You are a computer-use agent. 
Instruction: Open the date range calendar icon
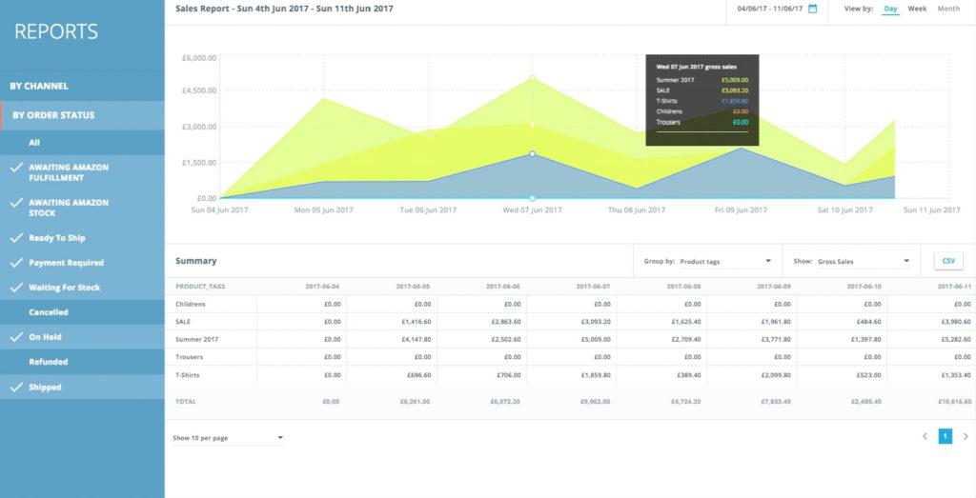click(x=813, y=9)
